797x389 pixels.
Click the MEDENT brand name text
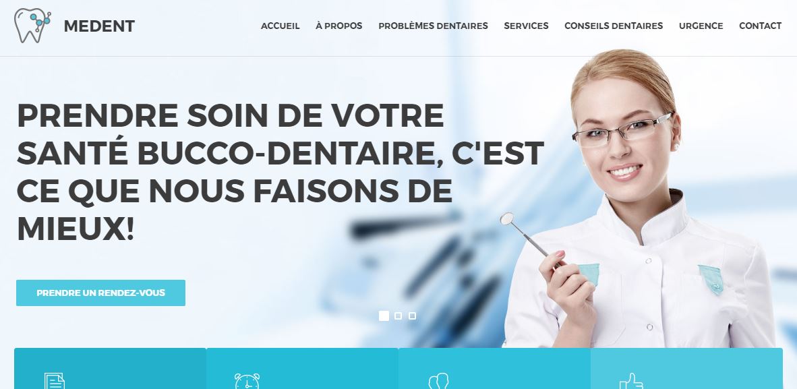point(99,26)
